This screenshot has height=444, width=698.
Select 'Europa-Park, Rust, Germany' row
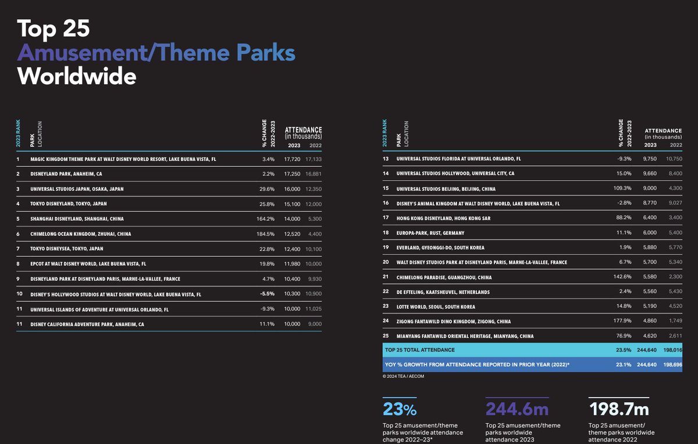click(x=532, y=234)
